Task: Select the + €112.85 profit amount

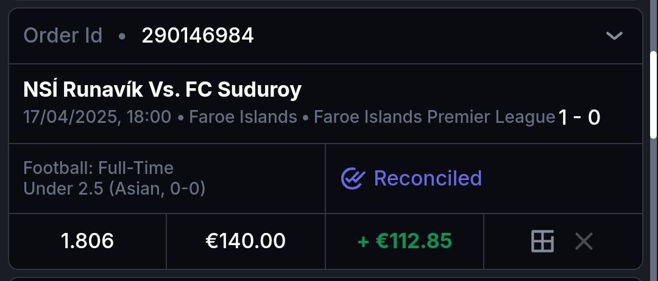Action: [405, 241]
